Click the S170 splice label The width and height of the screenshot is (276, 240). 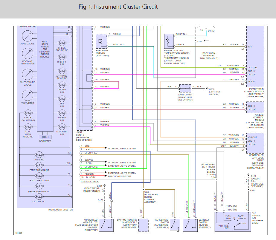[100, 200]
